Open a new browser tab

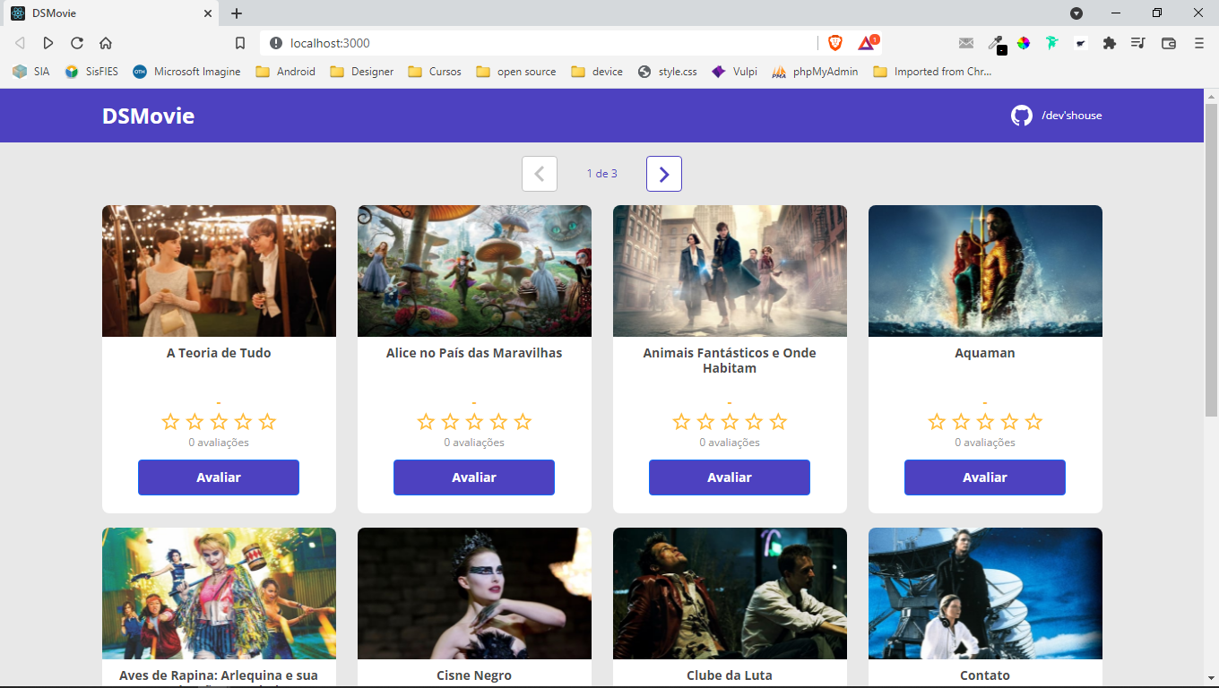click(236, 13)
